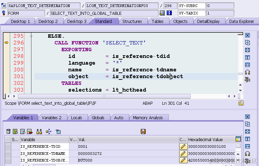
Task: Click the code editor's horizontal scrollbar thumb
Action: coord(104,96)
